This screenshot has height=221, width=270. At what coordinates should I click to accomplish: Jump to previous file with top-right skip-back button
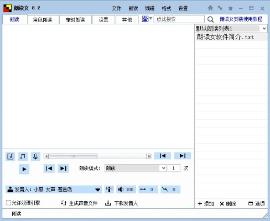[x=163, y=156]
